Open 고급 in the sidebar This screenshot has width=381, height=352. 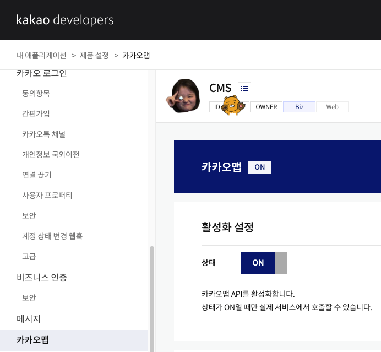coord(29,257)
